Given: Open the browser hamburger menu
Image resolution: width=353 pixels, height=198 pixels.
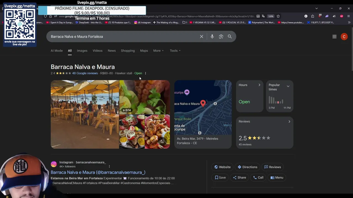Looking at the screenshot, I should (349, 16).
